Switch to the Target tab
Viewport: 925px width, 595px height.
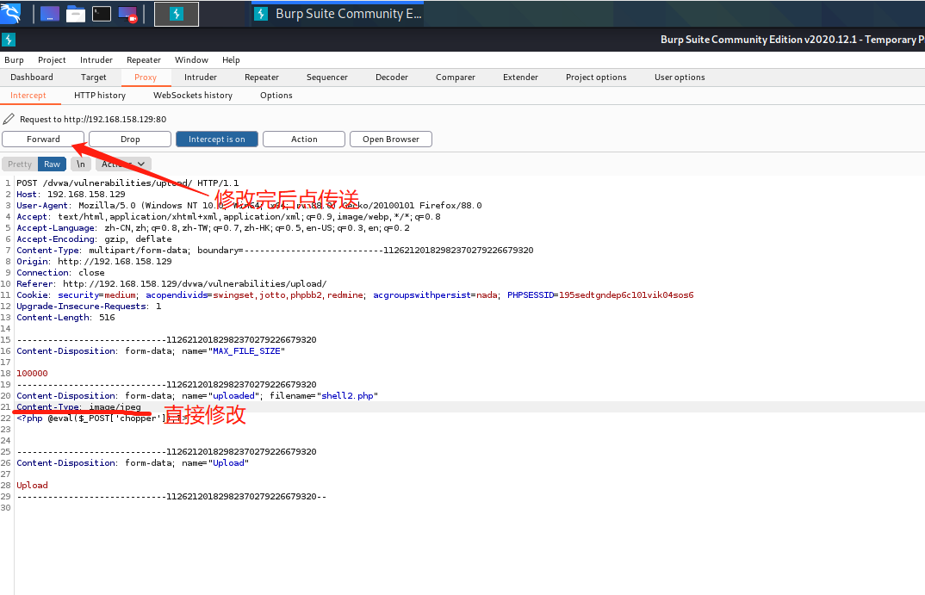click(94, 77)
